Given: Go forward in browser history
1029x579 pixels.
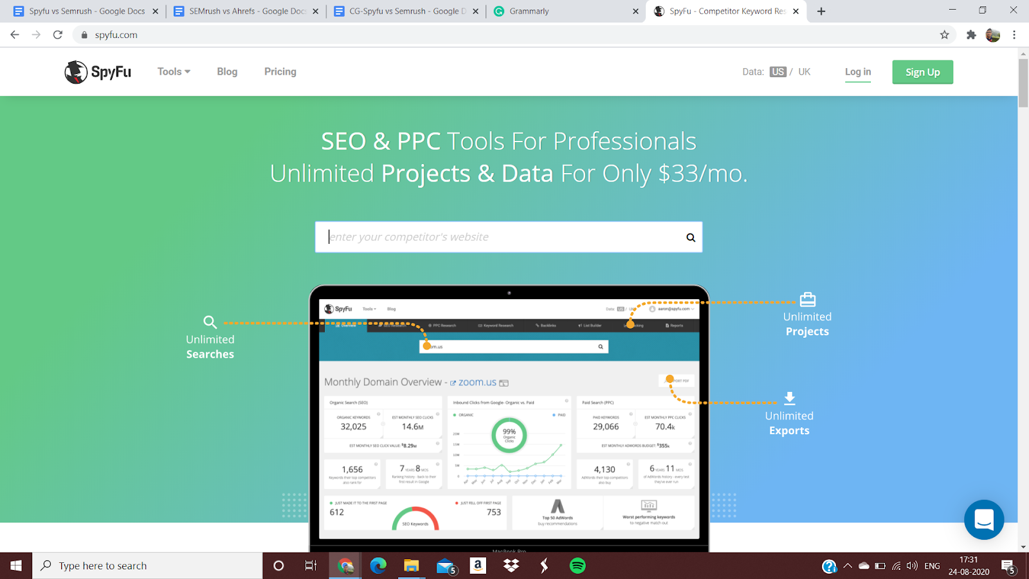Looking at the screenshot, I should (x=36, y=35).
